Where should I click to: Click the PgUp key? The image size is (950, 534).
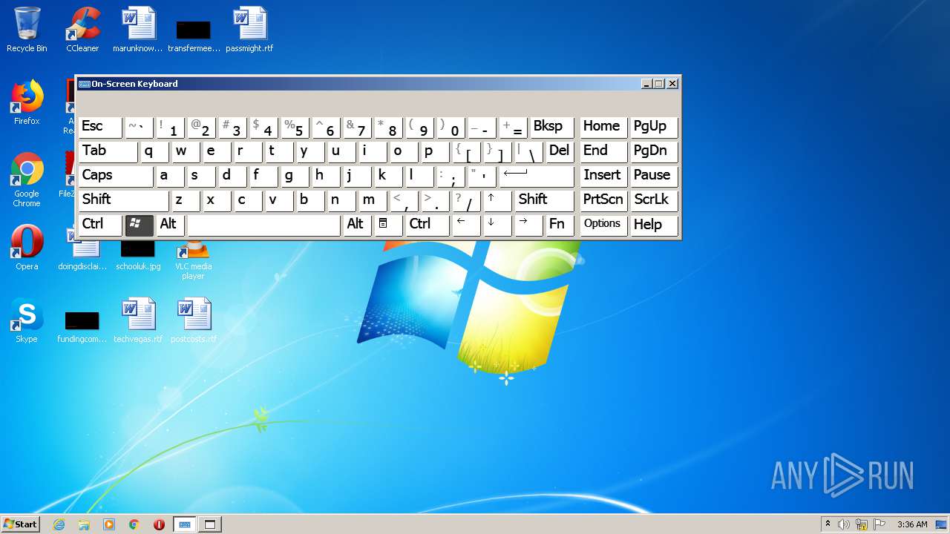tap(654, 127)
